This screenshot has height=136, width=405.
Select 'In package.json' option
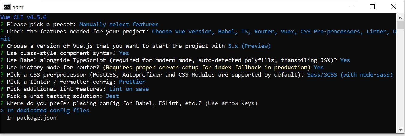(32, 118)
